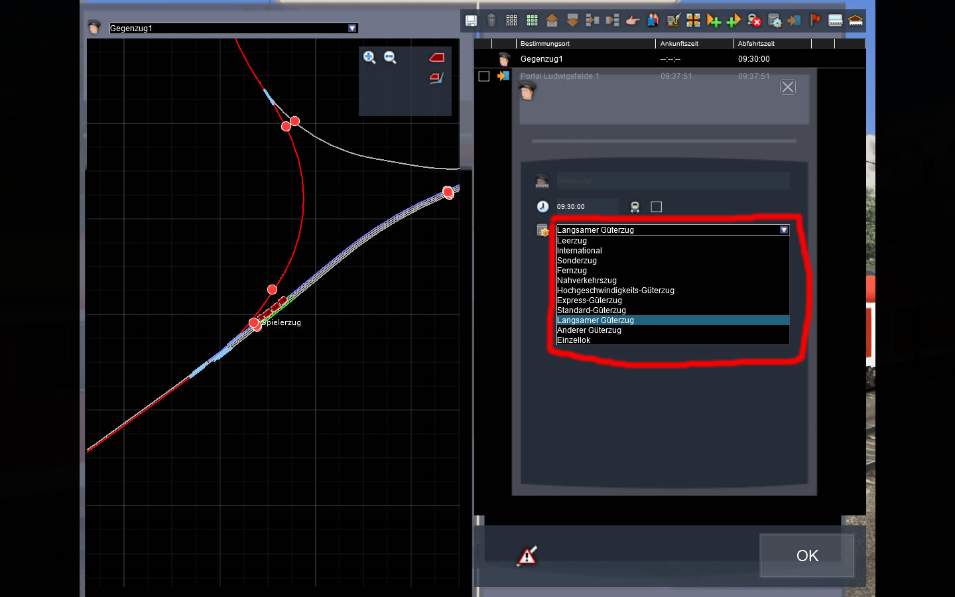Click the Abfahrtszeit column header

point(756,44)
